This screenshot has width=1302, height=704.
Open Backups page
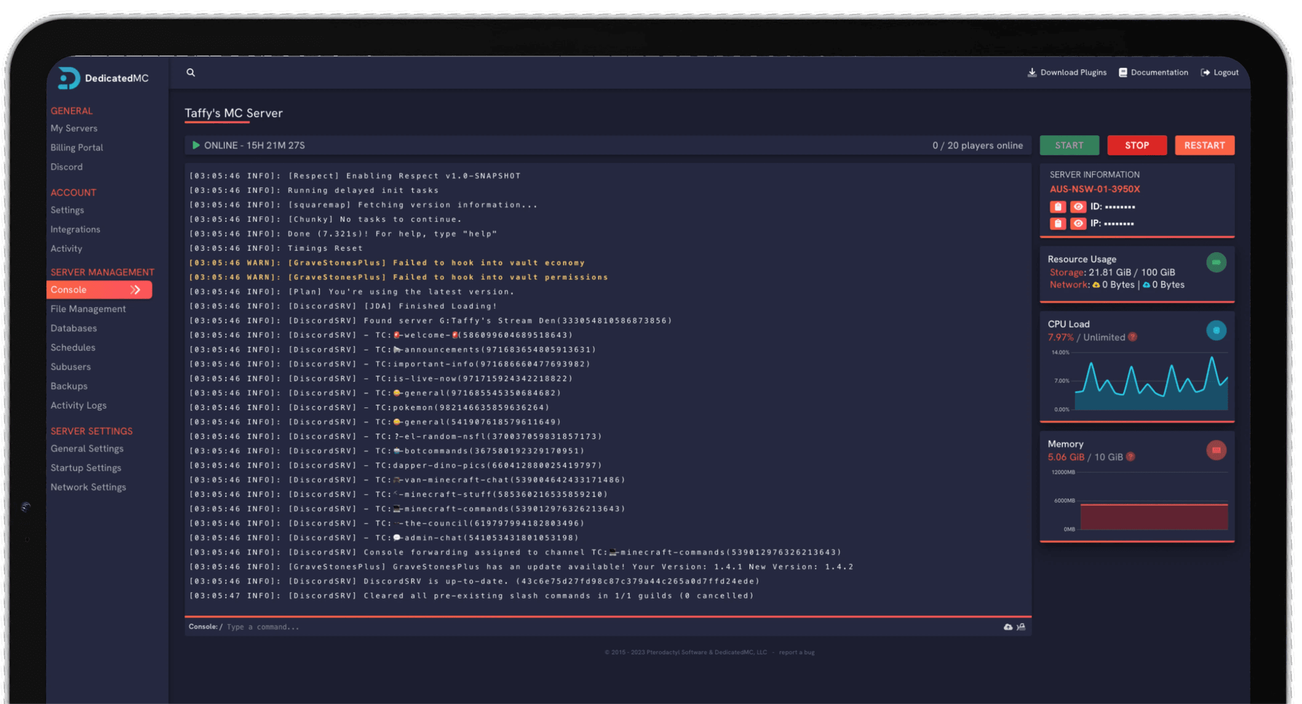tap(69, 386)
